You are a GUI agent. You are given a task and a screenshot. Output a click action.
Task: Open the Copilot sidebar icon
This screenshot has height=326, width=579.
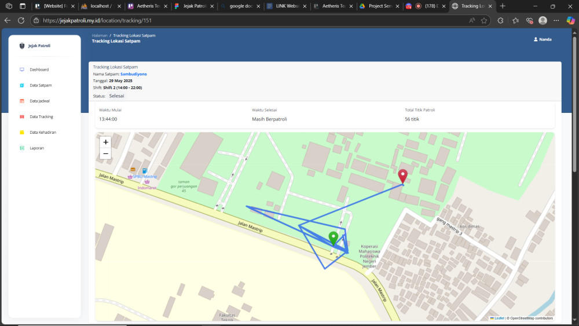(570, 21)
